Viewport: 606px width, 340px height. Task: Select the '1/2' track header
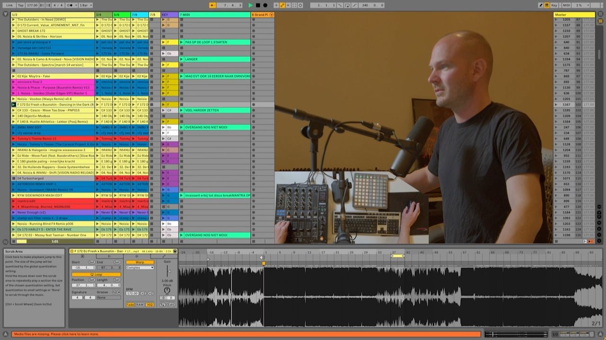coord(52,15)
